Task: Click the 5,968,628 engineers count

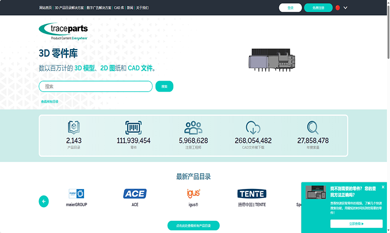Action: click(193, 141)
